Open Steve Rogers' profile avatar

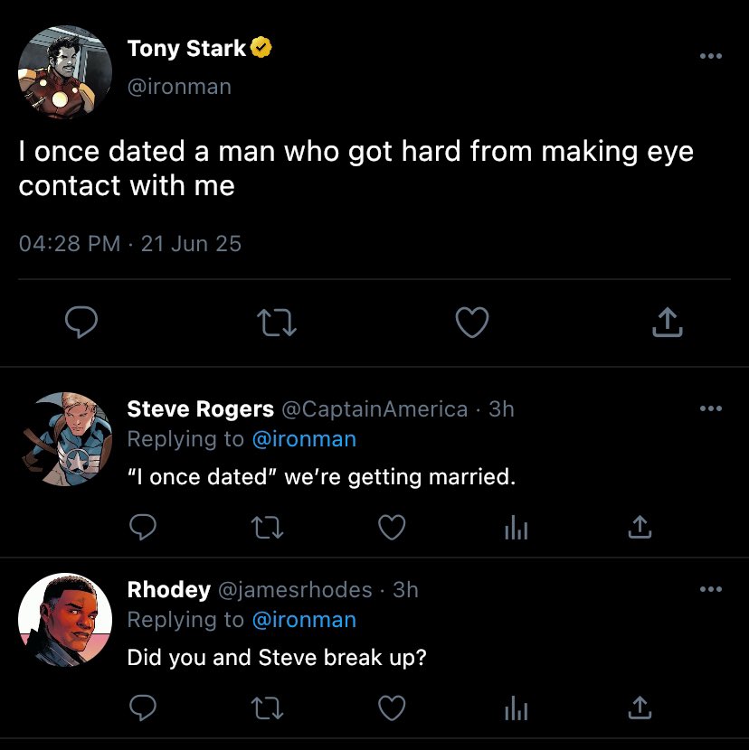(64, 439)
